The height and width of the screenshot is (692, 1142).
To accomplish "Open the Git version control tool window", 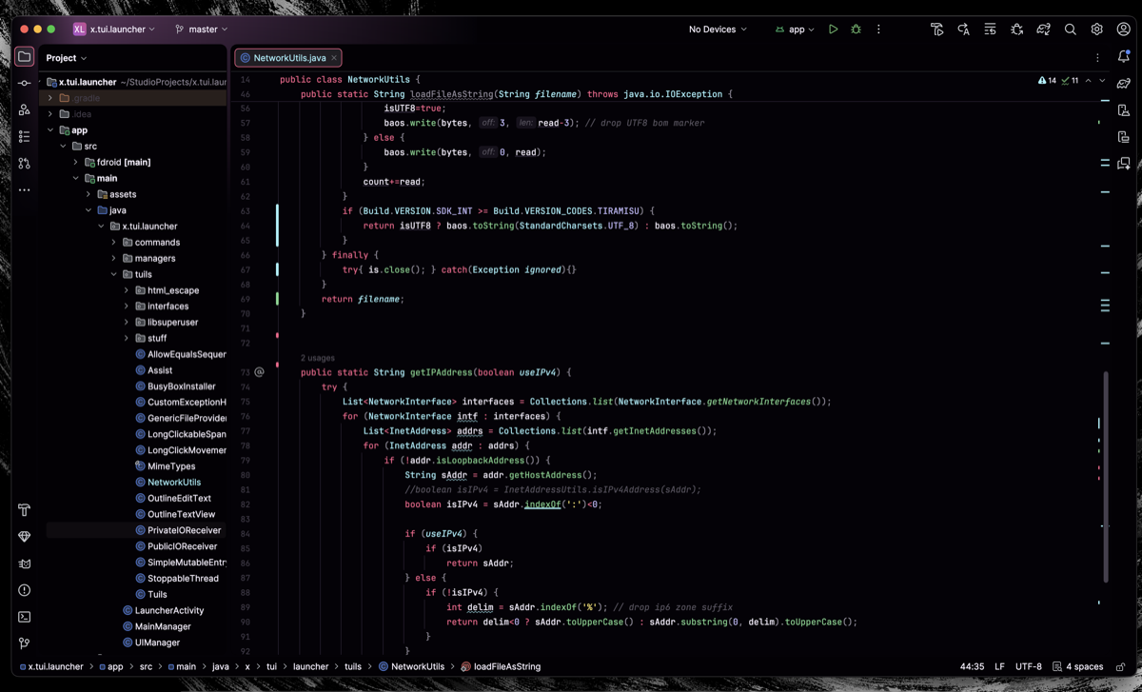I will pos(25,643).
